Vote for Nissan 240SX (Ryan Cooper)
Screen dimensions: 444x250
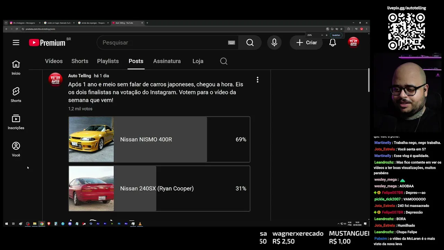(x=159, y=189)
